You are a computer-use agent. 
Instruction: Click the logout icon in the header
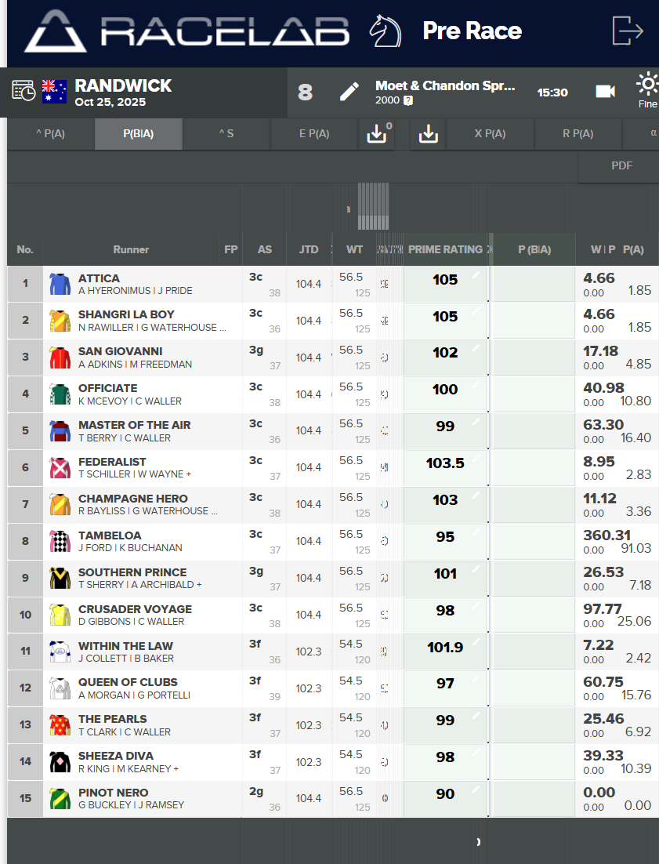click(x=628, y=31)
